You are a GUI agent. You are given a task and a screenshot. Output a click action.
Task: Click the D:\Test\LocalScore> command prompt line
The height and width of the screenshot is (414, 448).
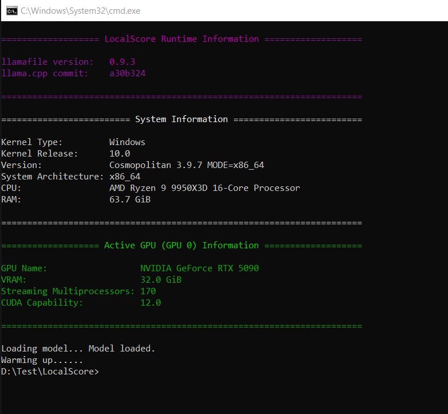click(50, 372)
